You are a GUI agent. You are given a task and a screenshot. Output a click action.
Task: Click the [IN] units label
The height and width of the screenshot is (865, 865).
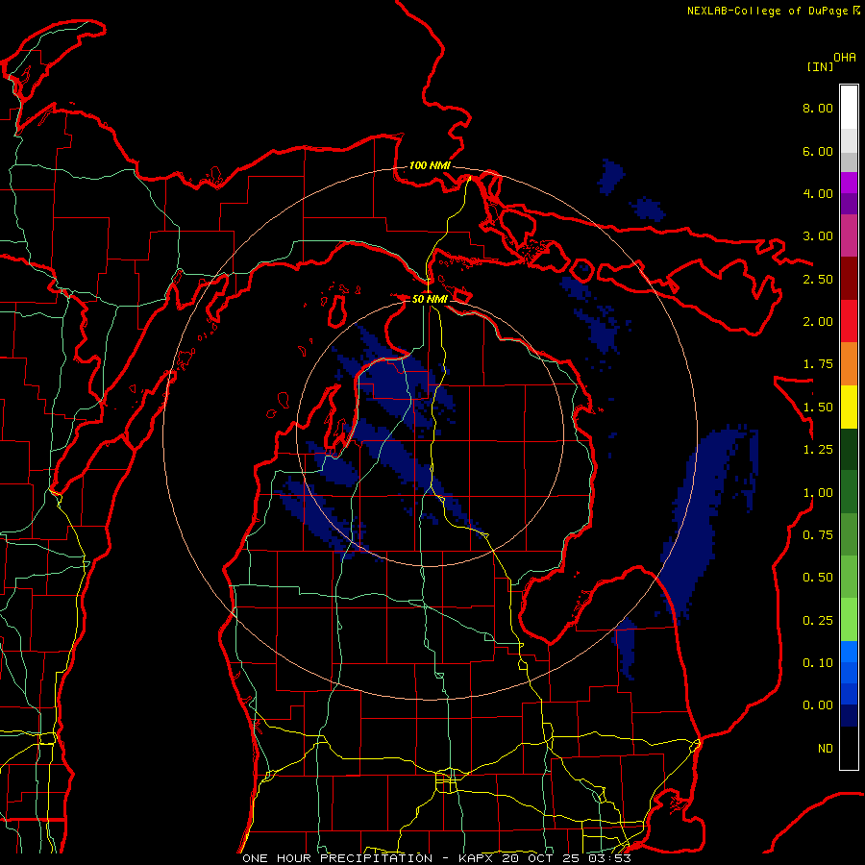[820, 66]
